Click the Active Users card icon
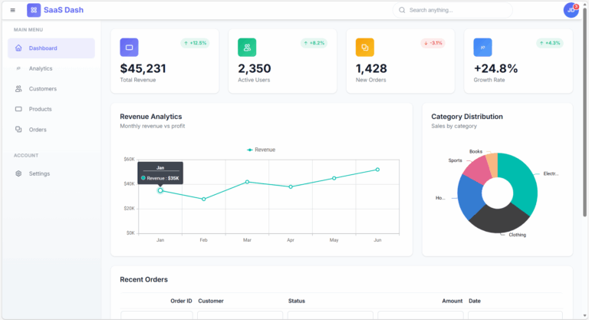This screenshot has height=320, width=589. tap(247, 48)
